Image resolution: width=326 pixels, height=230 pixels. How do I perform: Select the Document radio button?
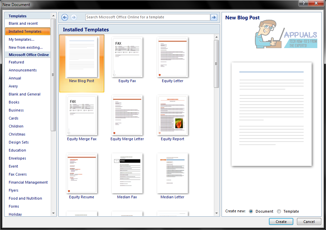[251, 211]
